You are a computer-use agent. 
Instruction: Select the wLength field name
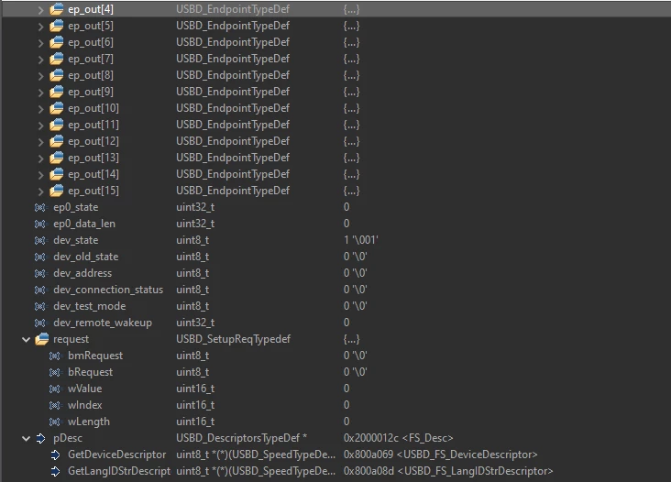[x=89, y=422]
